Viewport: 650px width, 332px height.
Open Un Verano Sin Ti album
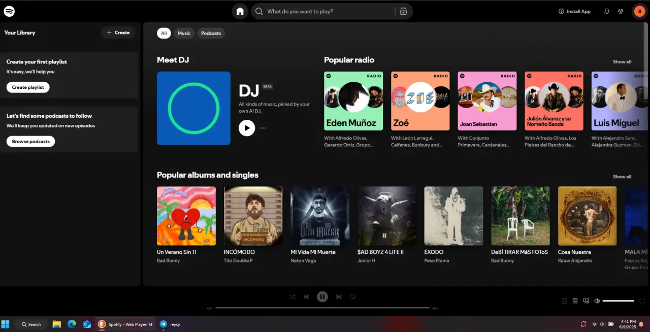tap(186, 216)
